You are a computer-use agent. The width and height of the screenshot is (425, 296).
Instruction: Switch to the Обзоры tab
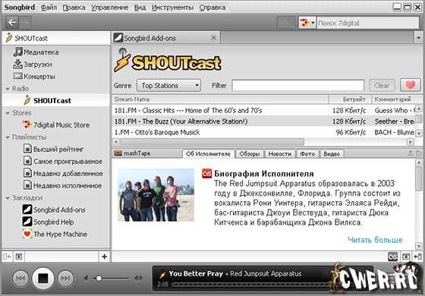tap(250, 153)
